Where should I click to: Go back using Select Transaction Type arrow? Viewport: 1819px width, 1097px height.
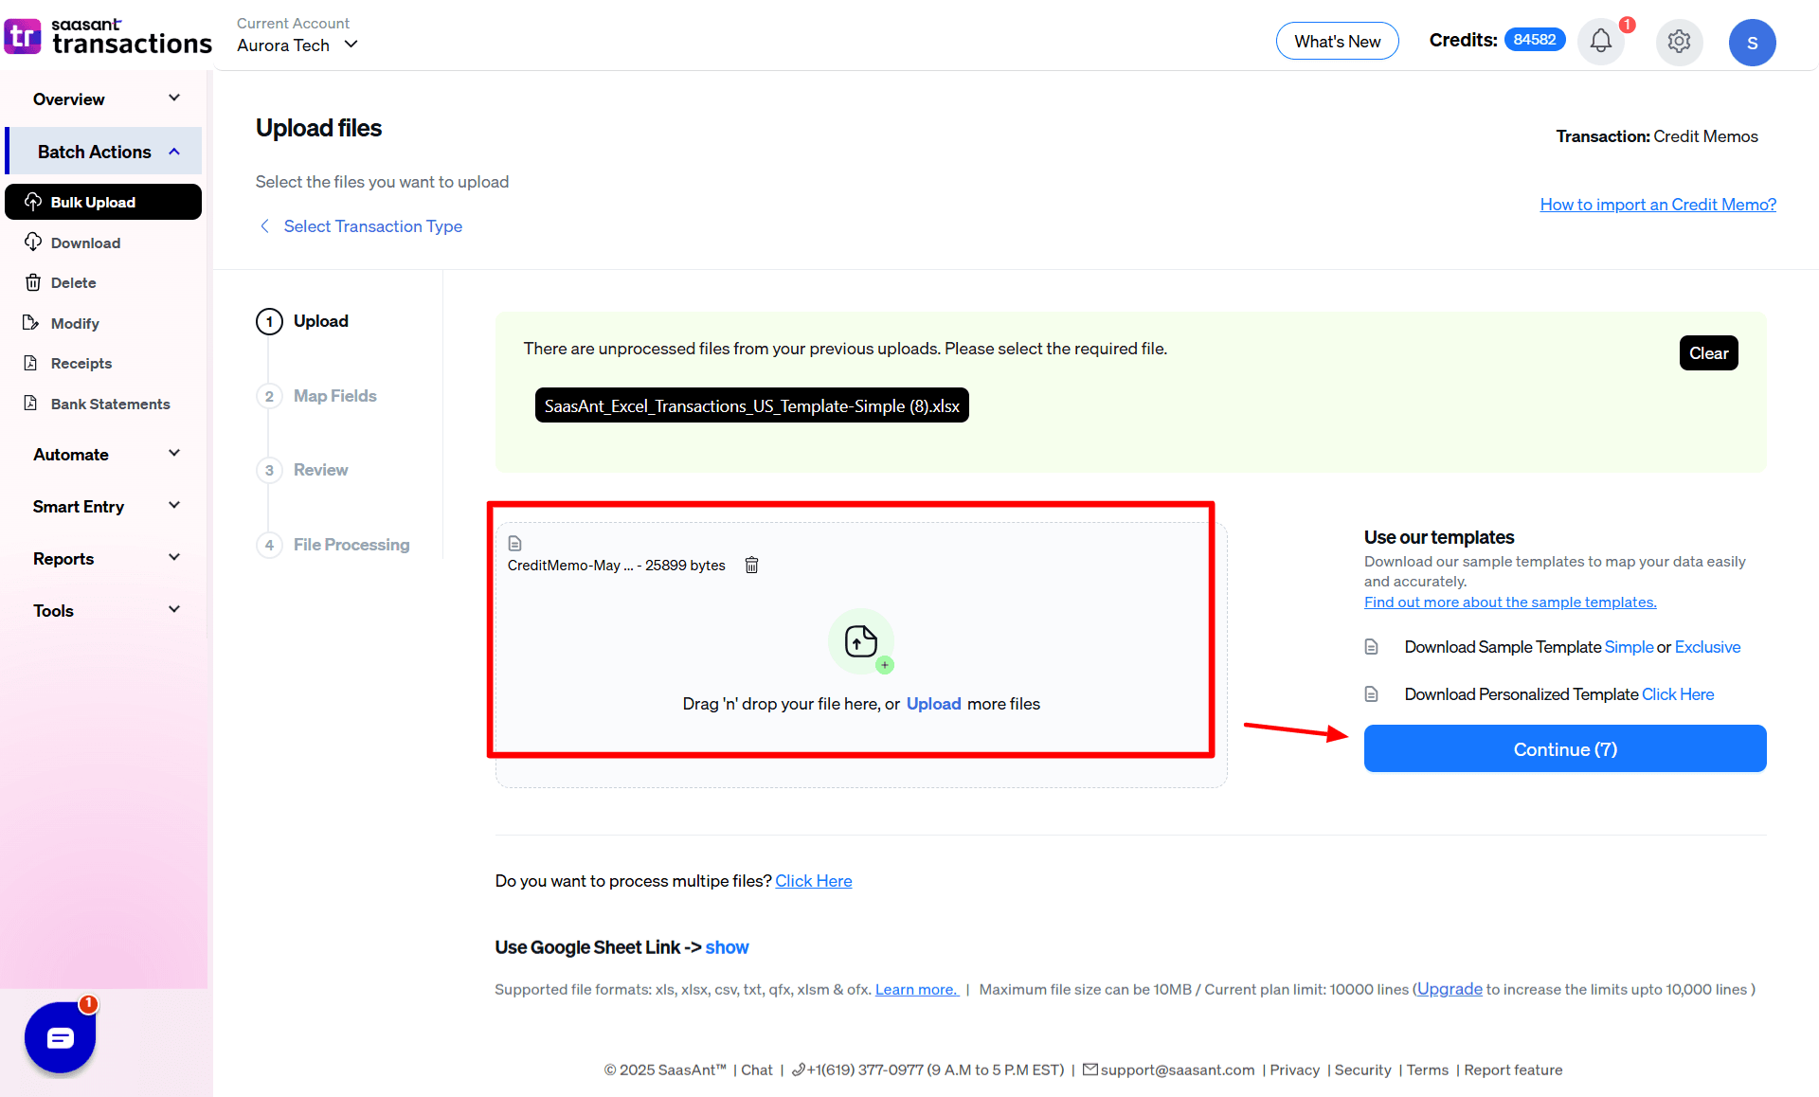click(x=265, y=226)
